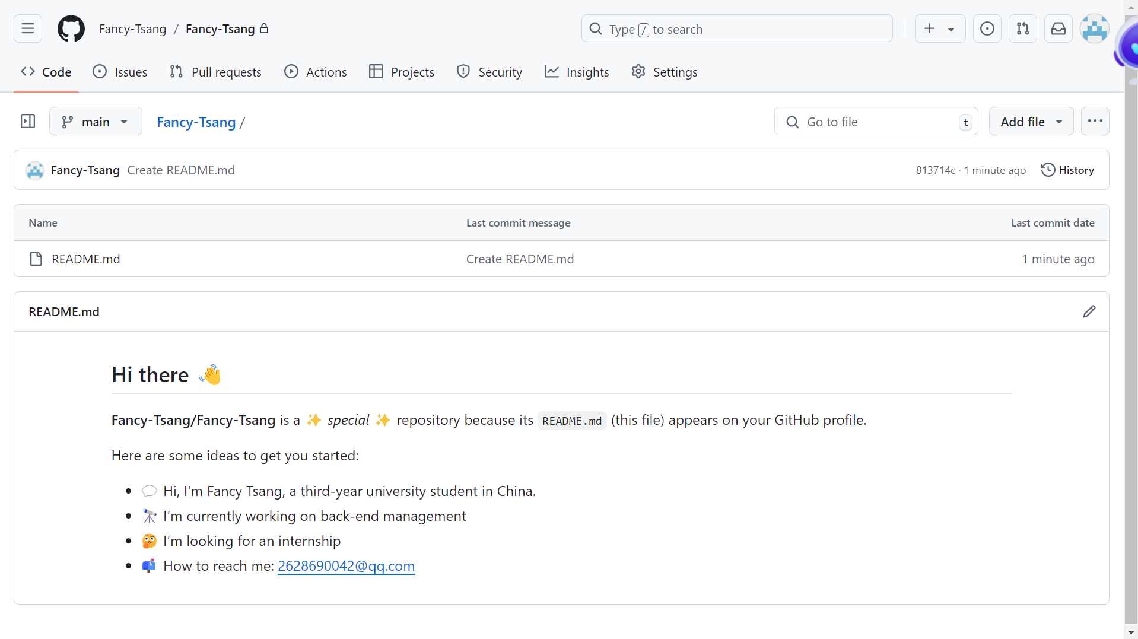
Task: Open the more options ellipsis button
Action: (1095, 121)
